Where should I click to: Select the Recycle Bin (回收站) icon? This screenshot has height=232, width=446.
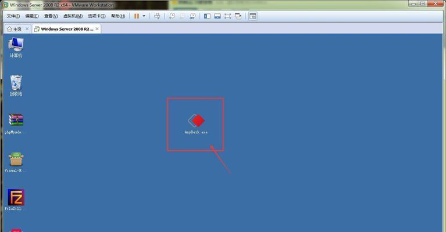pyautogui.click(x=16, y=83)
